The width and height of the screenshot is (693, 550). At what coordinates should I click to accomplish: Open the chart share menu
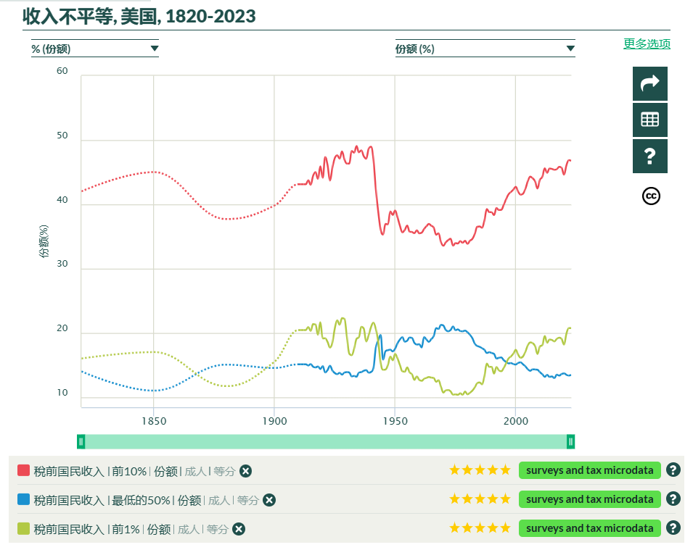click(649, 83)
